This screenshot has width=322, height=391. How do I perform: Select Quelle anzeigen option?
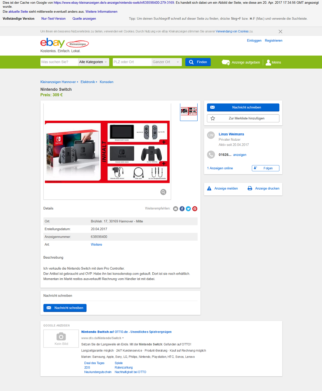pos(84,19)
